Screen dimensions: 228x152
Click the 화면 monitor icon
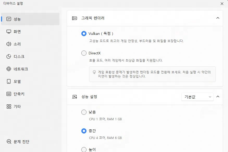9,31
